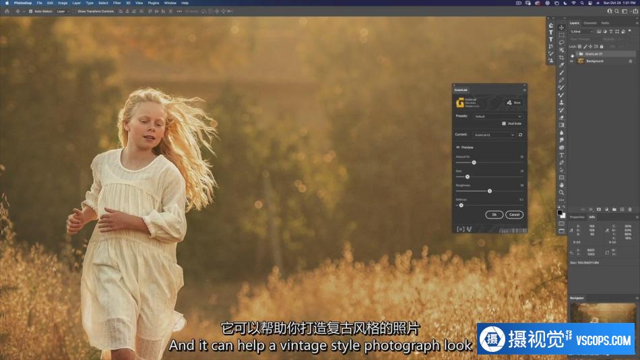Filter layers by pixel layer icon
640x360 pixels.
599,32
